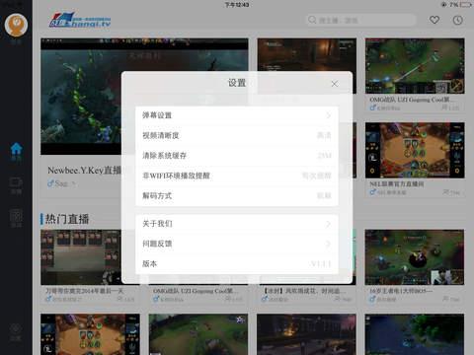Open live TV section in sidebar
Viewport: 474px width, 355px height.
pos(16,185)
